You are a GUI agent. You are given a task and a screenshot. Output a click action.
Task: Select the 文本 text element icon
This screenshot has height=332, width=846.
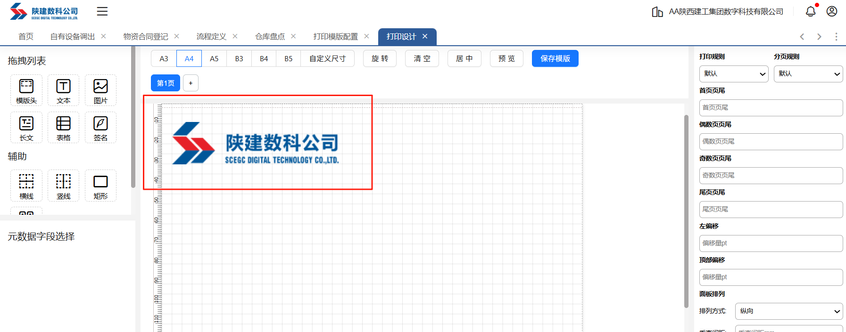[63, 90]
